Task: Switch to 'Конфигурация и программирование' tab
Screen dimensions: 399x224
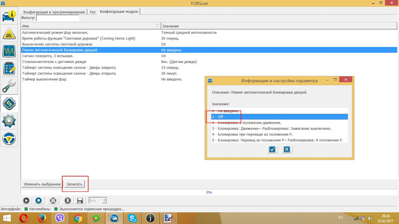Action: [x=54, y=12]
